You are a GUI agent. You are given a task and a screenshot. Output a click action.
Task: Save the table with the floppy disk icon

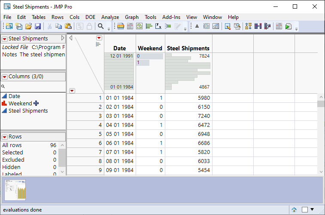(x=38, y=26)
